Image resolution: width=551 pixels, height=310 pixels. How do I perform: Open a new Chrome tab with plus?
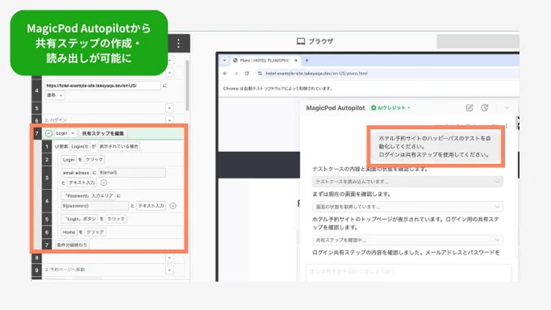[307, 61]
